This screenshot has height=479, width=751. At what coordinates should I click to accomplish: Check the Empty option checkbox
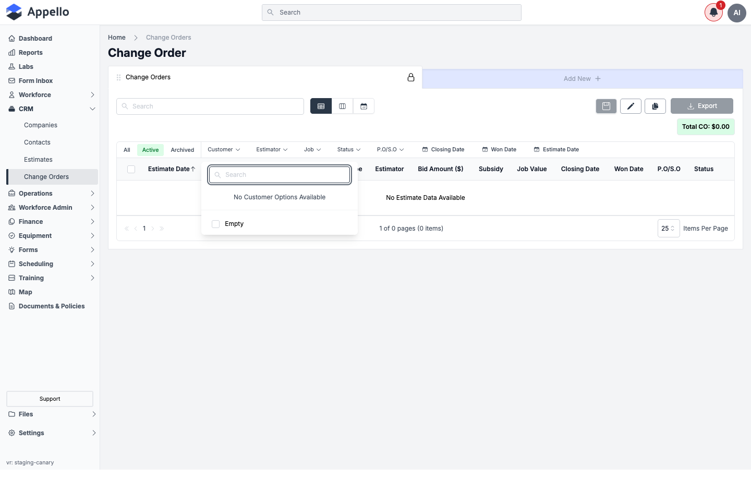216,224
